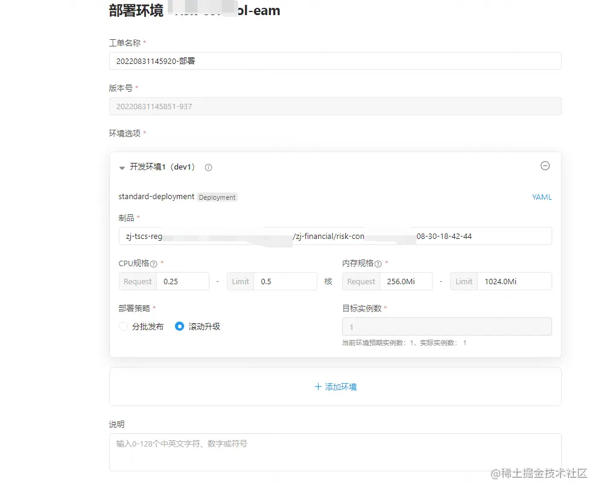The height and width of the screenshot is (493, 601).
Task: Focus the 工单名称 input field
Action: point(335,61)
